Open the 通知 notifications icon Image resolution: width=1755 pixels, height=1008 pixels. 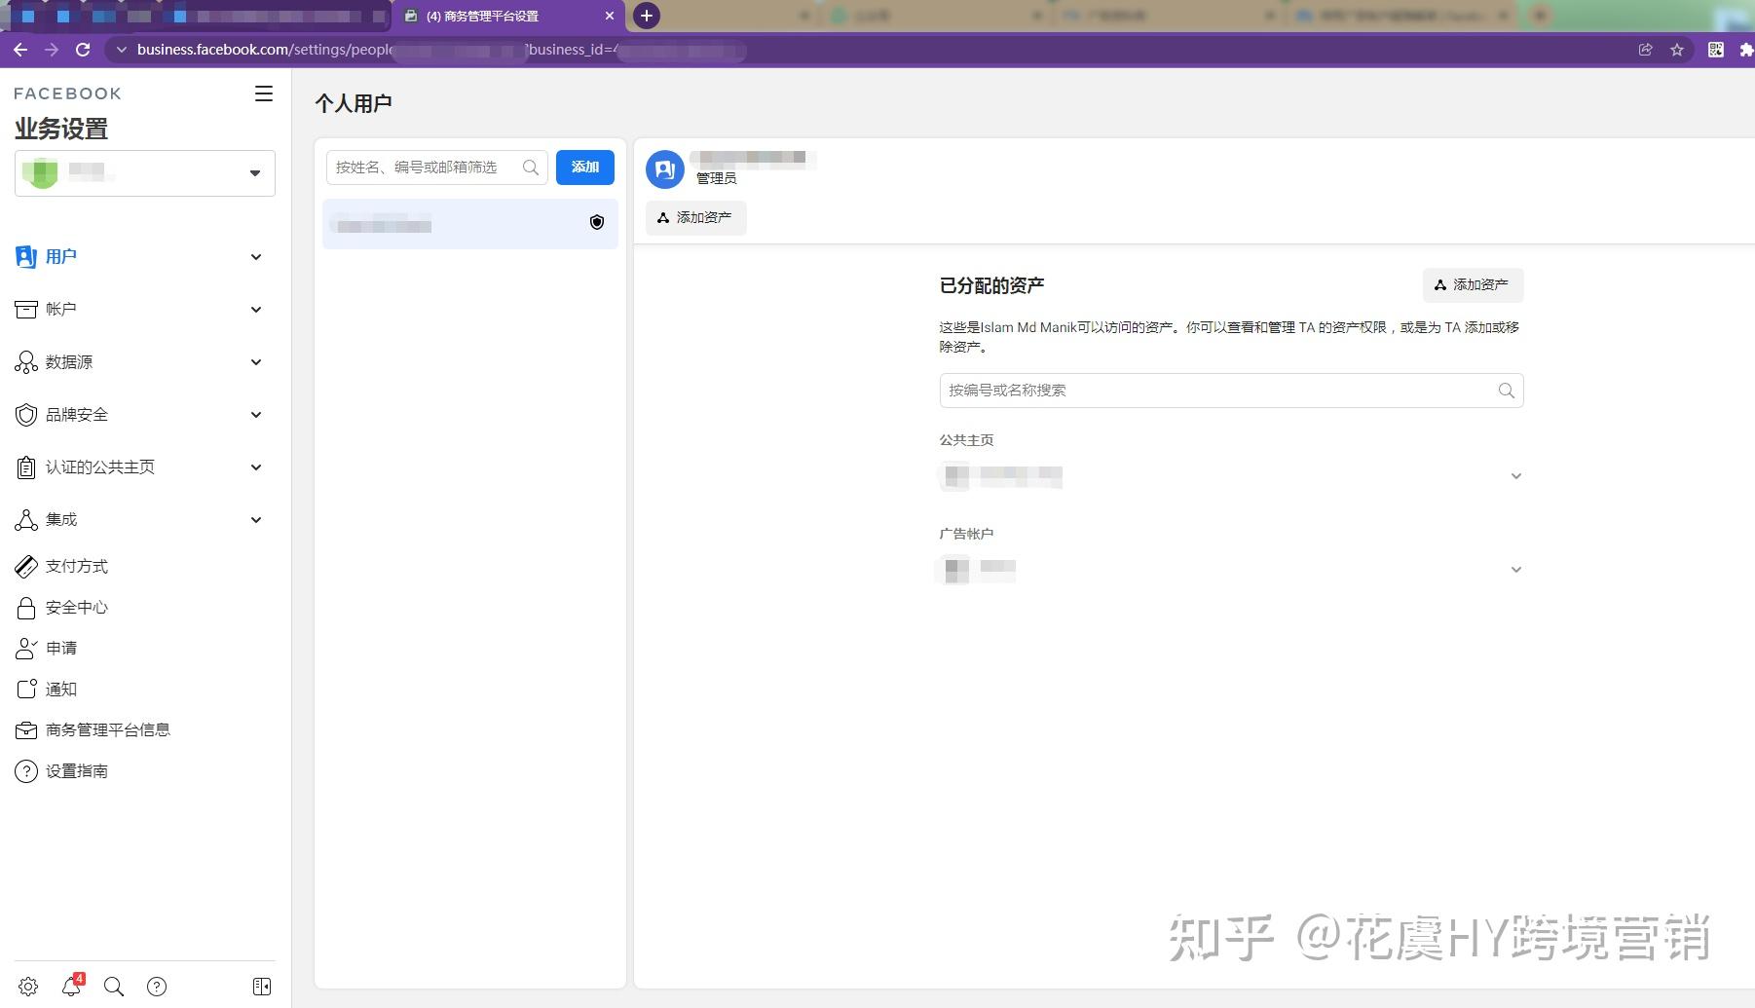point(26,689)
